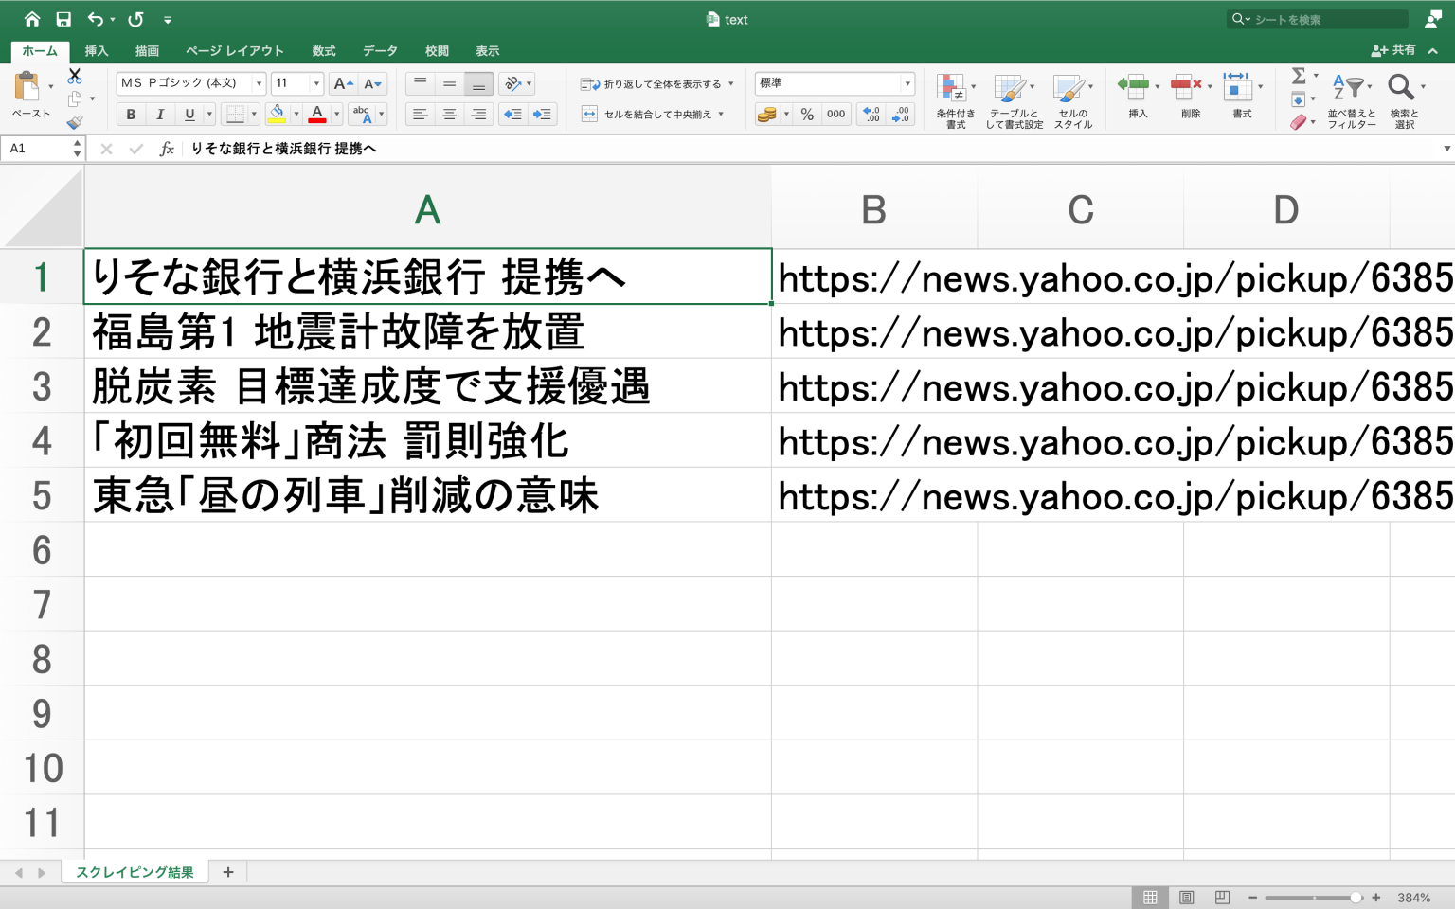
Task: Toggle Italic formatting
Action: (x=160, y=115)
